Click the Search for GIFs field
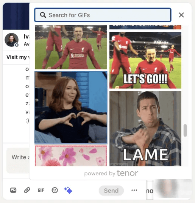Screen dimensions: 195x203 [103, 15]
